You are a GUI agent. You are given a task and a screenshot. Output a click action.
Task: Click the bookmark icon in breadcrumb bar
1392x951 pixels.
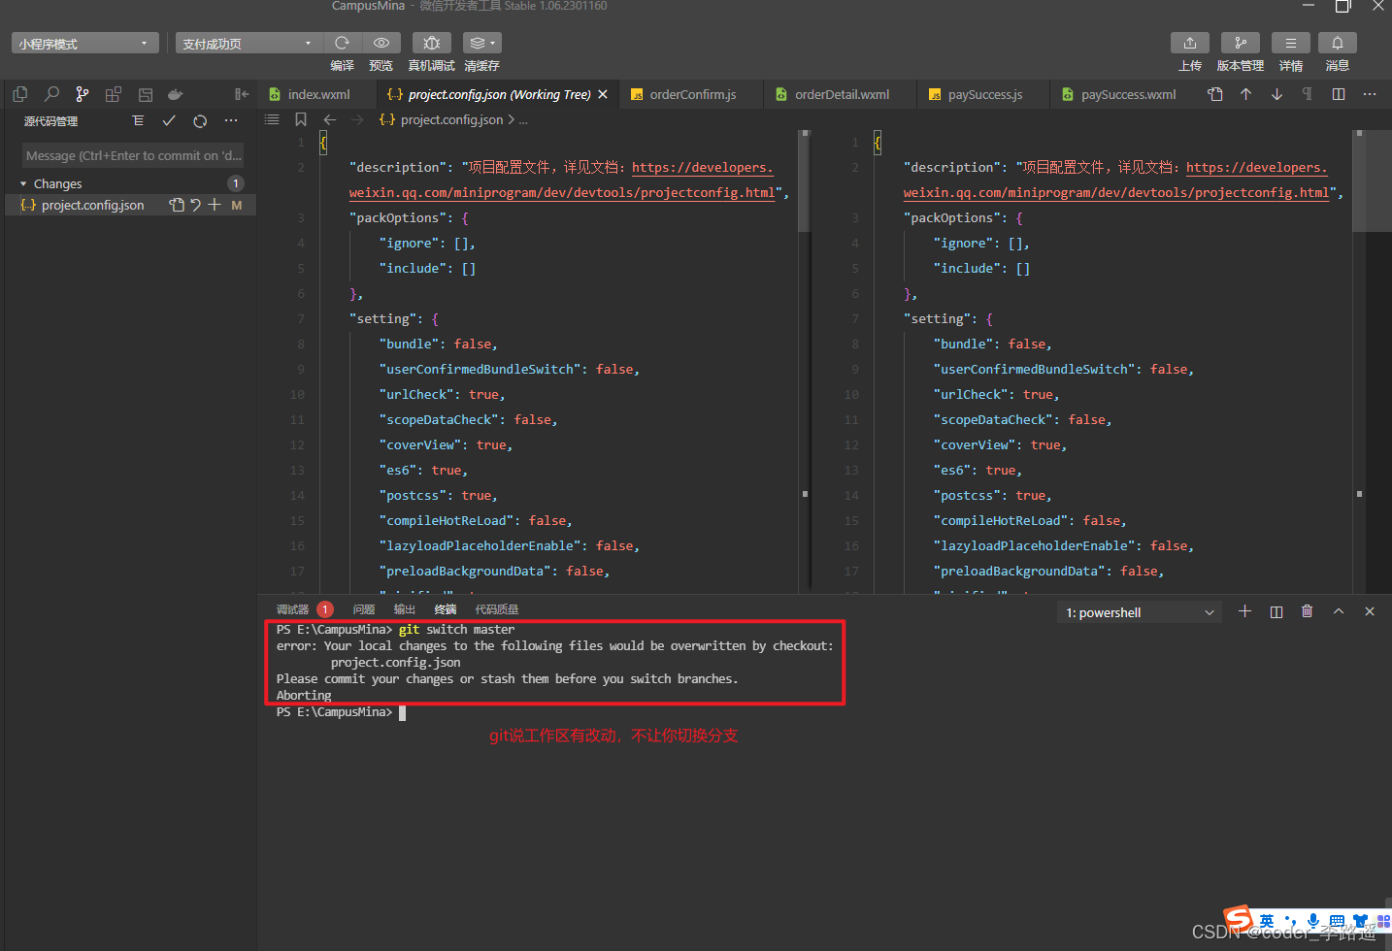pyautogui.click(x=301, y=119)
